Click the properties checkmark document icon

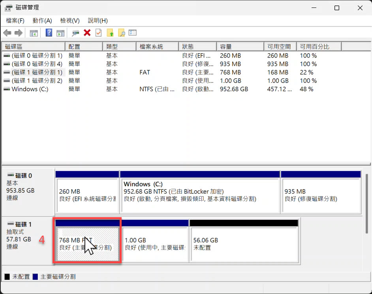pos(98,33)
